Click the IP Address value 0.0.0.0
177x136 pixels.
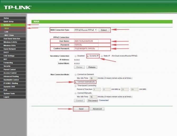coord(77,60)
